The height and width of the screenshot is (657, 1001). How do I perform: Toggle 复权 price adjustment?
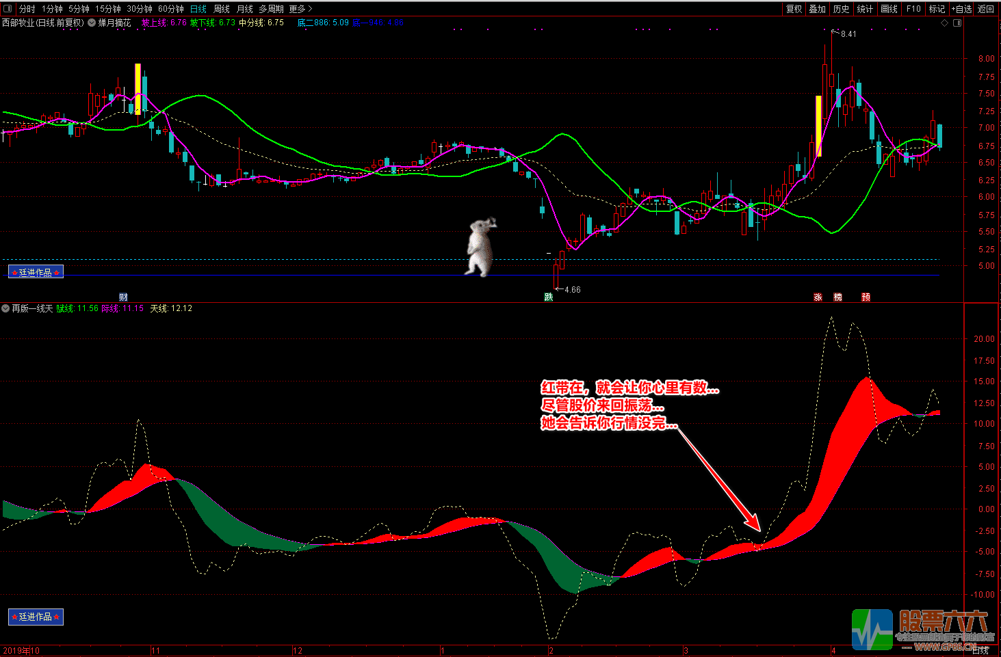pos(794,9)
